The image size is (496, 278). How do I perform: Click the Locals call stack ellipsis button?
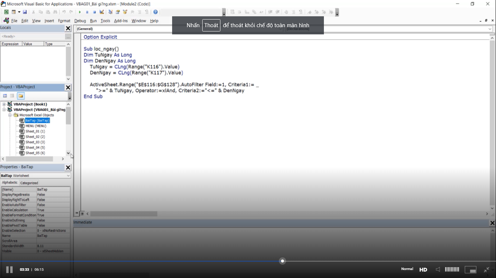[x=68, y=37]
